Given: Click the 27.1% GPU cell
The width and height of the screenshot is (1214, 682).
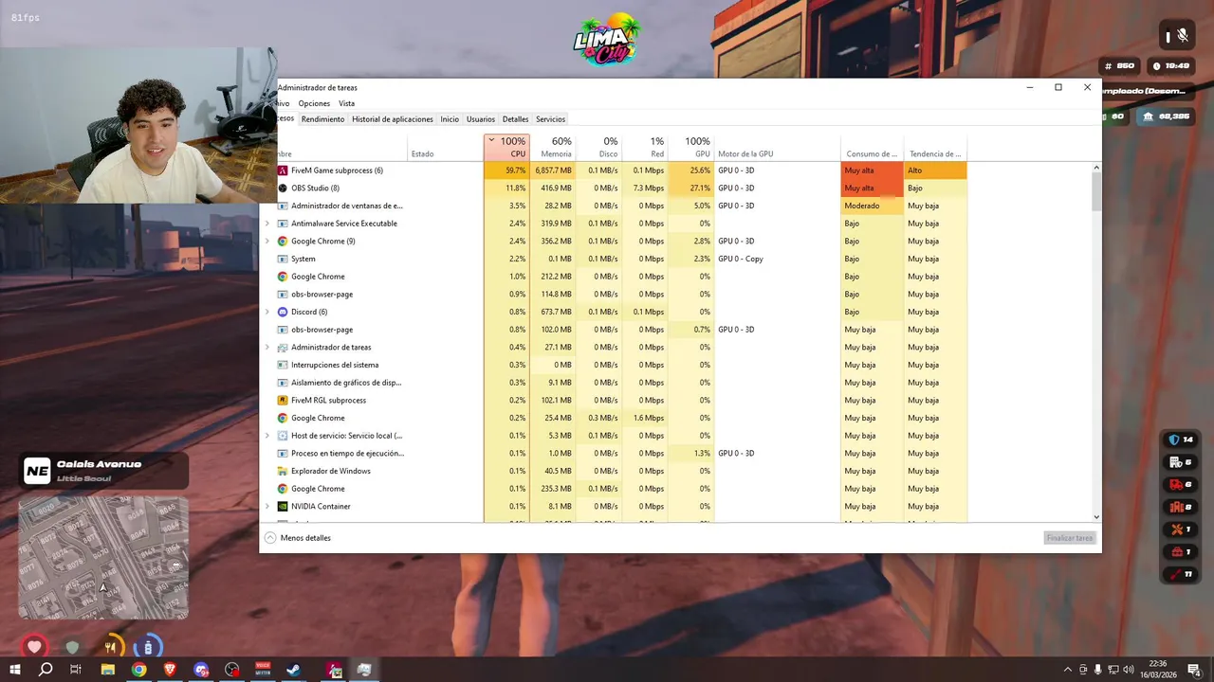Looking at the screenshot, I should (x=690, y=188).
